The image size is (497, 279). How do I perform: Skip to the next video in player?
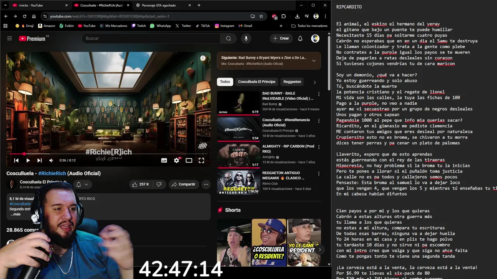pyautogui.click(x=40, y=160)
